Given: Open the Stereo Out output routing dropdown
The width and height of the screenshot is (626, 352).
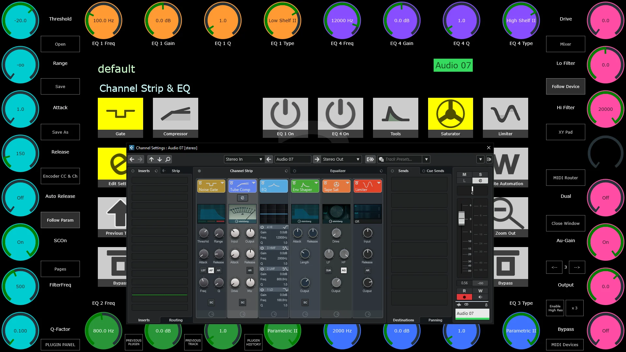Looking at the screenshot, I should 341,159.
